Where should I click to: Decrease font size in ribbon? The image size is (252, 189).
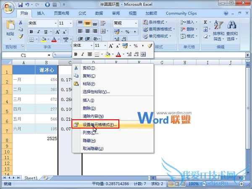point(64,32)
